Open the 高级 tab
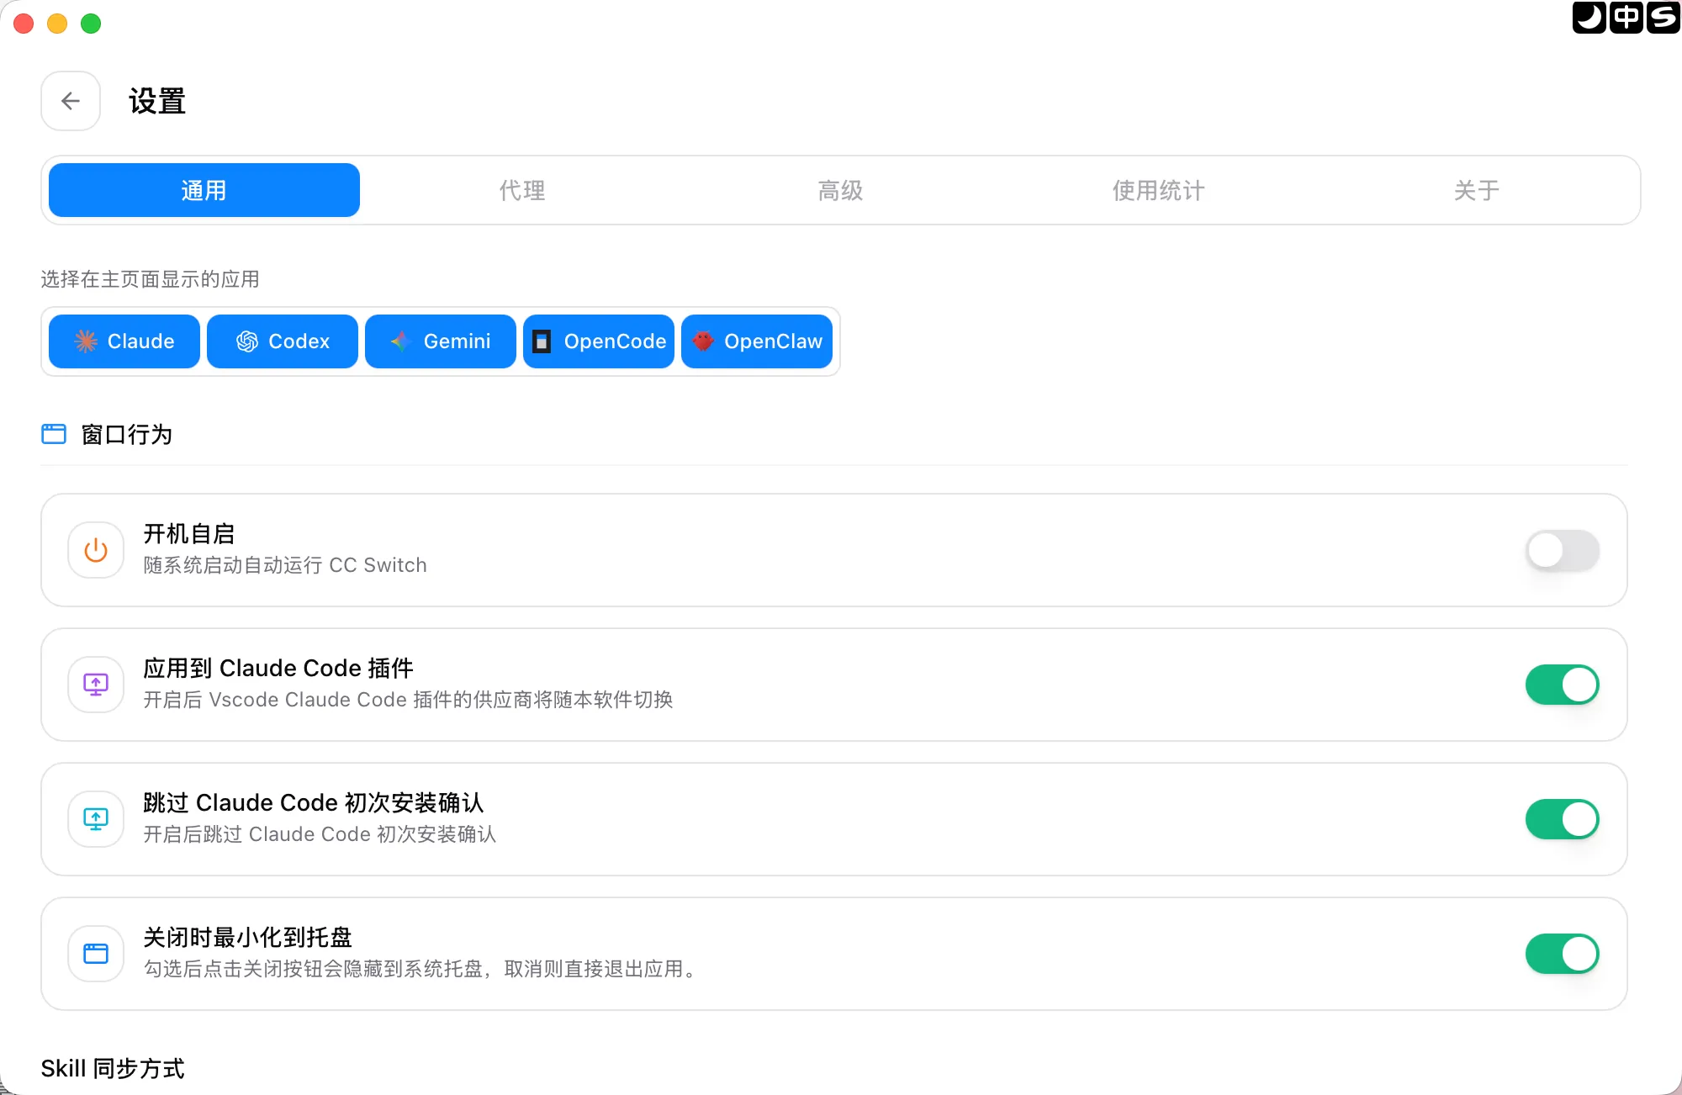The height and width of the screenshot is (1095, 1682). click(841, 190)
